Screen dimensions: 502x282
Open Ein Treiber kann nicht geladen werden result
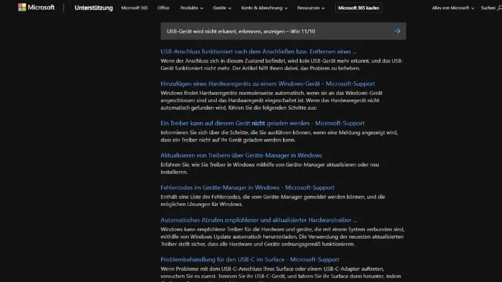click(262, 123)
